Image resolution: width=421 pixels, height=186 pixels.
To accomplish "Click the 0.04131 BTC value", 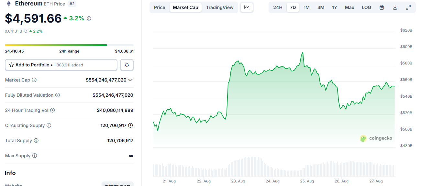I will point(16,31).
